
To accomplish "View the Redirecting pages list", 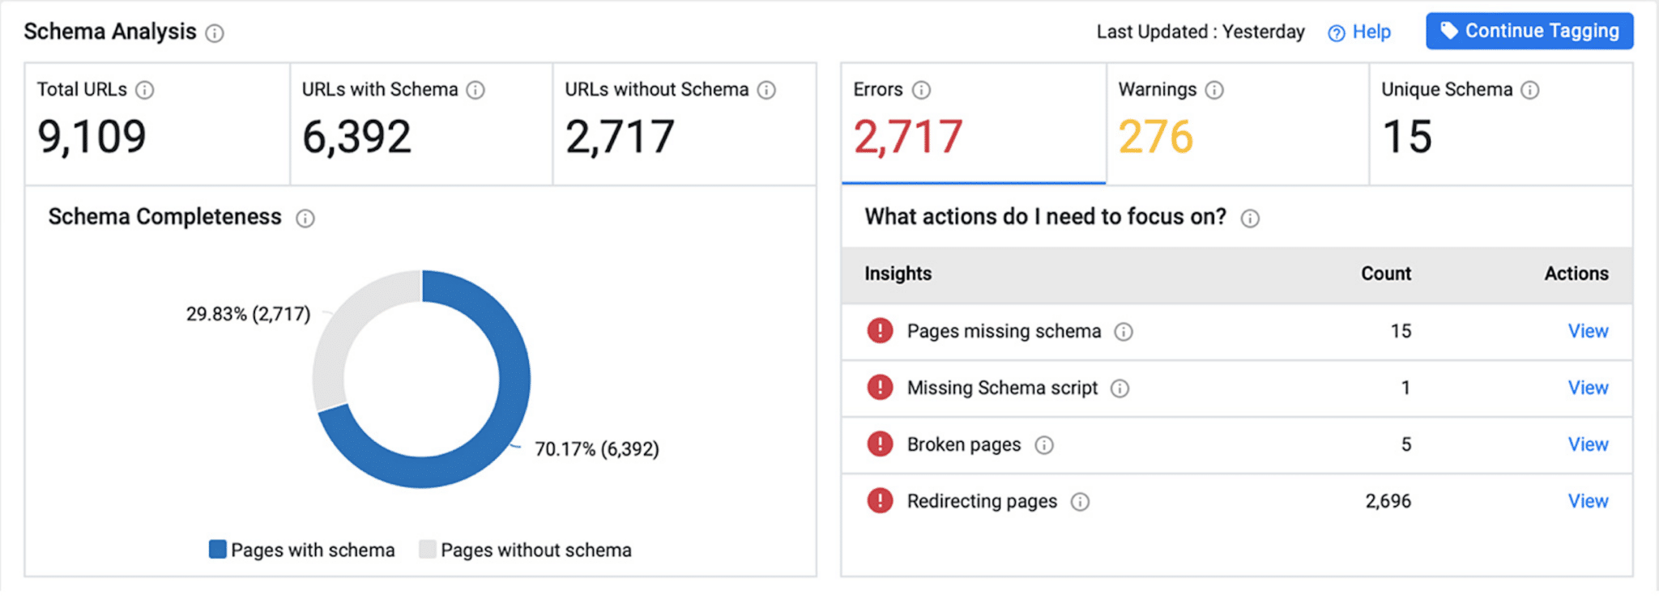I will (1588, 501).
